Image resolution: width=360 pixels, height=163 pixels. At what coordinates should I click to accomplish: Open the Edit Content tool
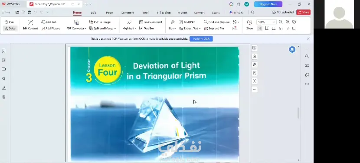coord(30,25)
